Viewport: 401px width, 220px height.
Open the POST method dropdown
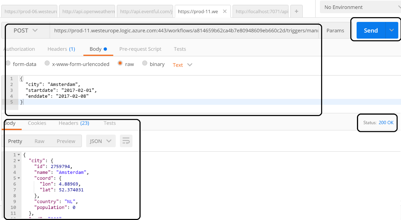(x=27, y=30)
